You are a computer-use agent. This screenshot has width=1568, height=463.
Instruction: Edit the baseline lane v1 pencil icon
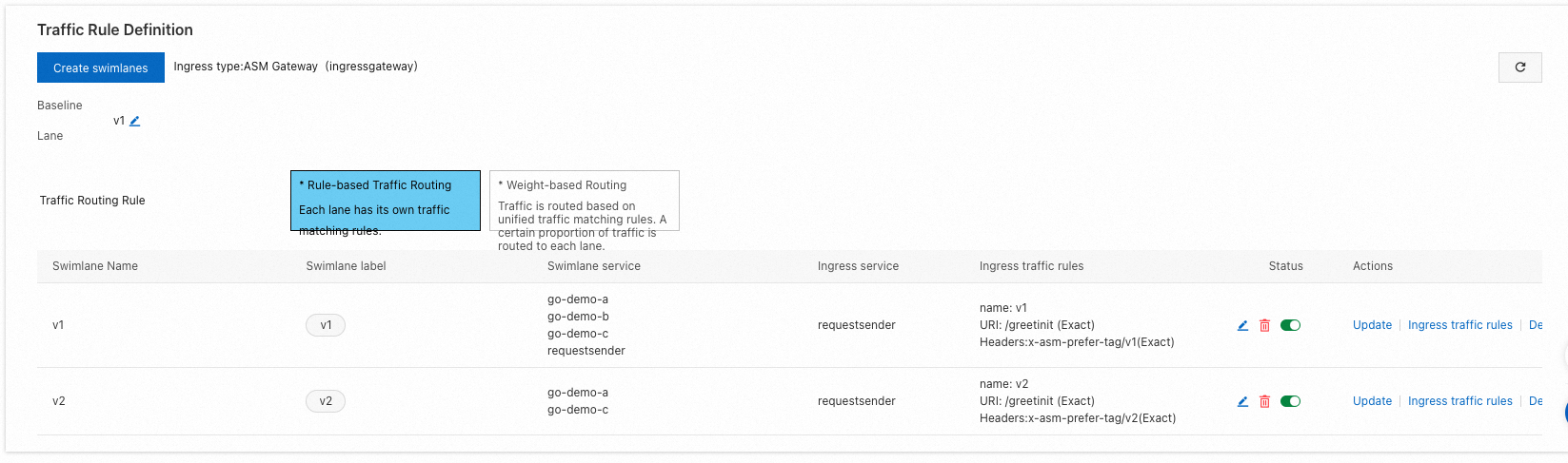[135, 121]
